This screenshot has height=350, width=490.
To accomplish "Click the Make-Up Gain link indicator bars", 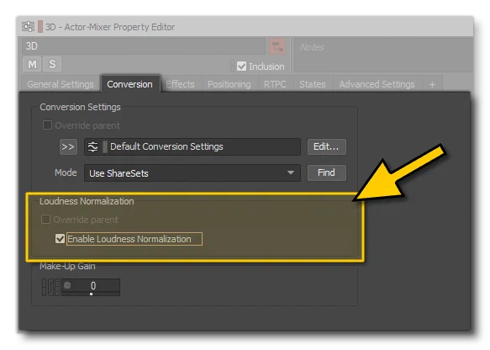I will (51, 287).
